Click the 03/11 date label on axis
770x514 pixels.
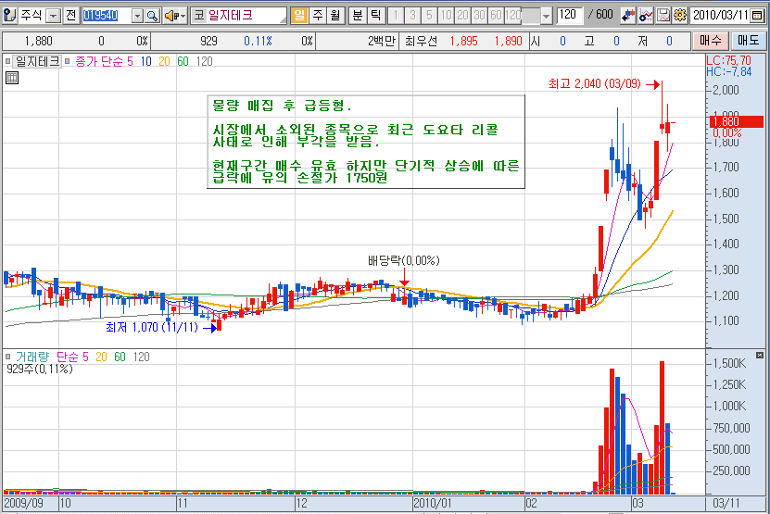726,503
